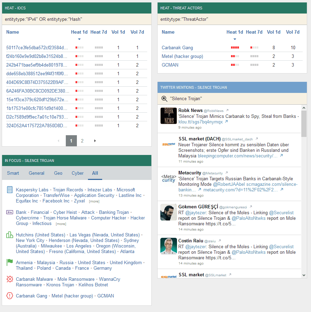
Task: Open GCMAN in Threat Actors table
Action: 170,65
